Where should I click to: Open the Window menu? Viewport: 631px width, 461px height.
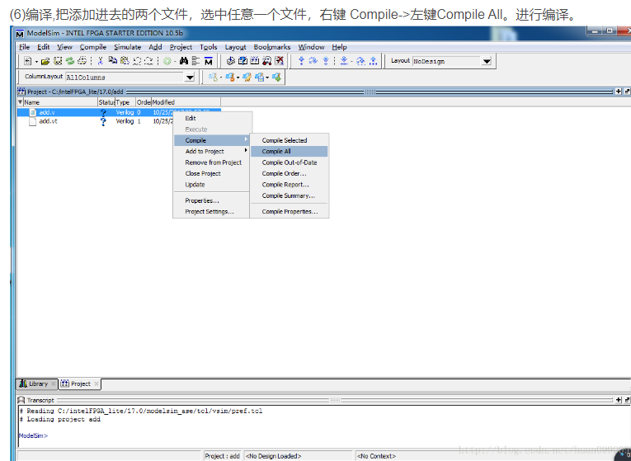(x=311, y=47)
